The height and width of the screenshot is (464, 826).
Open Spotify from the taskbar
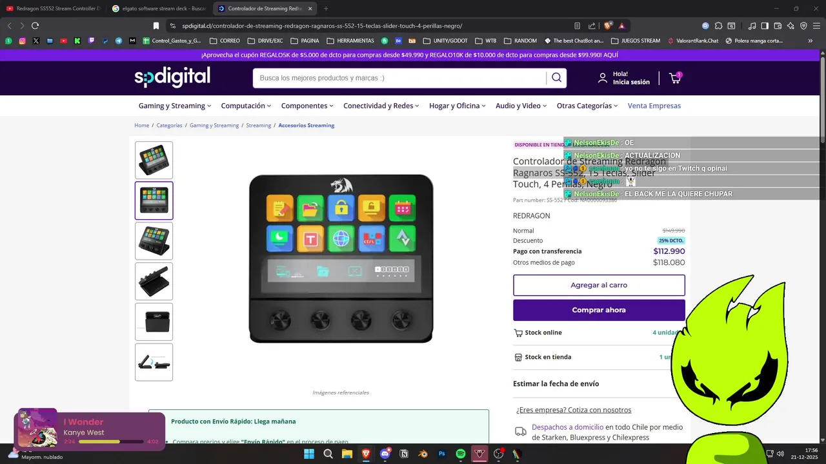(461, 454)
